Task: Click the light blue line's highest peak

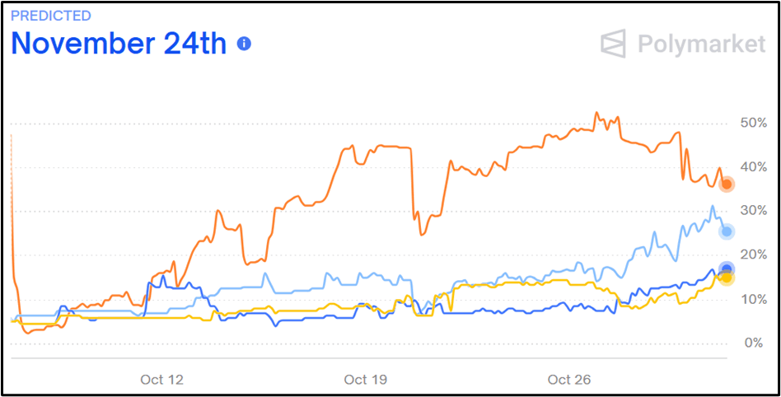Action: (713, 206)
